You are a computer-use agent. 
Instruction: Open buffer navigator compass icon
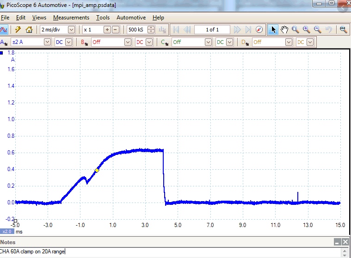pos(259,30)
